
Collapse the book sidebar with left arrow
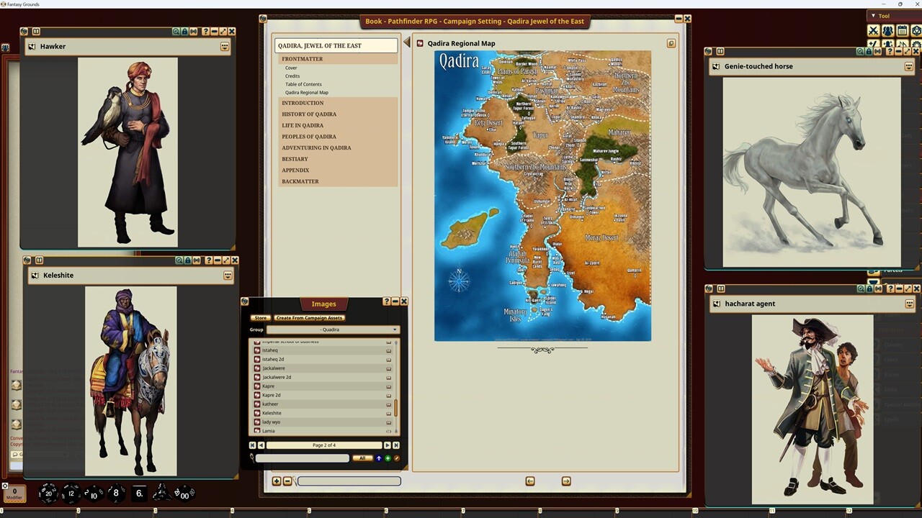click(407, 42)
